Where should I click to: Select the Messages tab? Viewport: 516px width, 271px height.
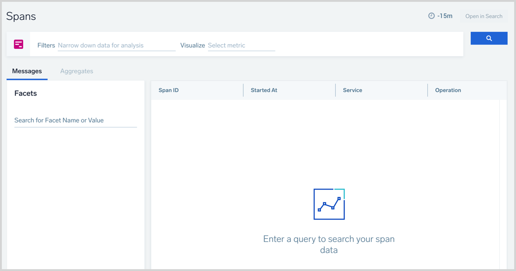27,71
